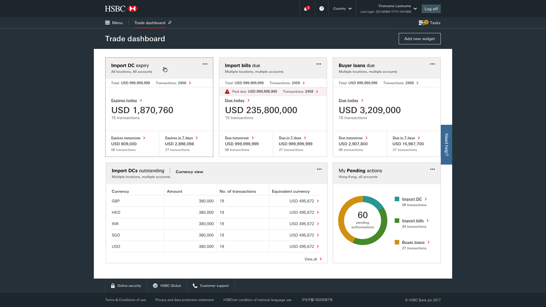Open Import DC expiry widget options menu
The image size is (546, 307).
tap(205, 64)
